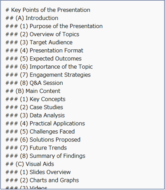Click the 'Summary of Findings' line
The image size is (165, 190).
click(x=45, y=156)
